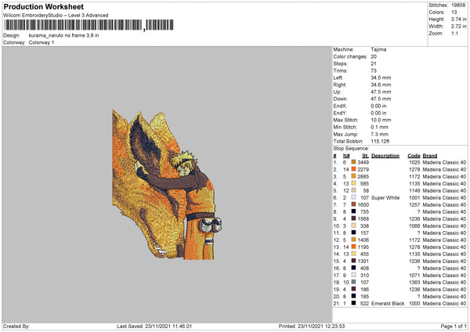Image resolution: width=470 pixels, height=332 pixels.
Task: Click the 'Up:' measurement label
Action: click(x=337, y=92)
